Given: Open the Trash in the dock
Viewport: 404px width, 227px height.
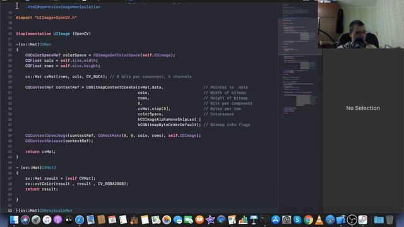Looking at the screenshot, I should [x=389, y=220].
